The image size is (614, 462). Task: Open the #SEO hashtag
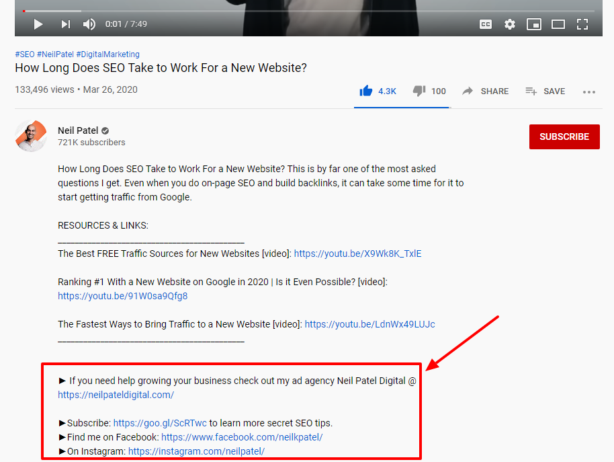coord(25,54)
